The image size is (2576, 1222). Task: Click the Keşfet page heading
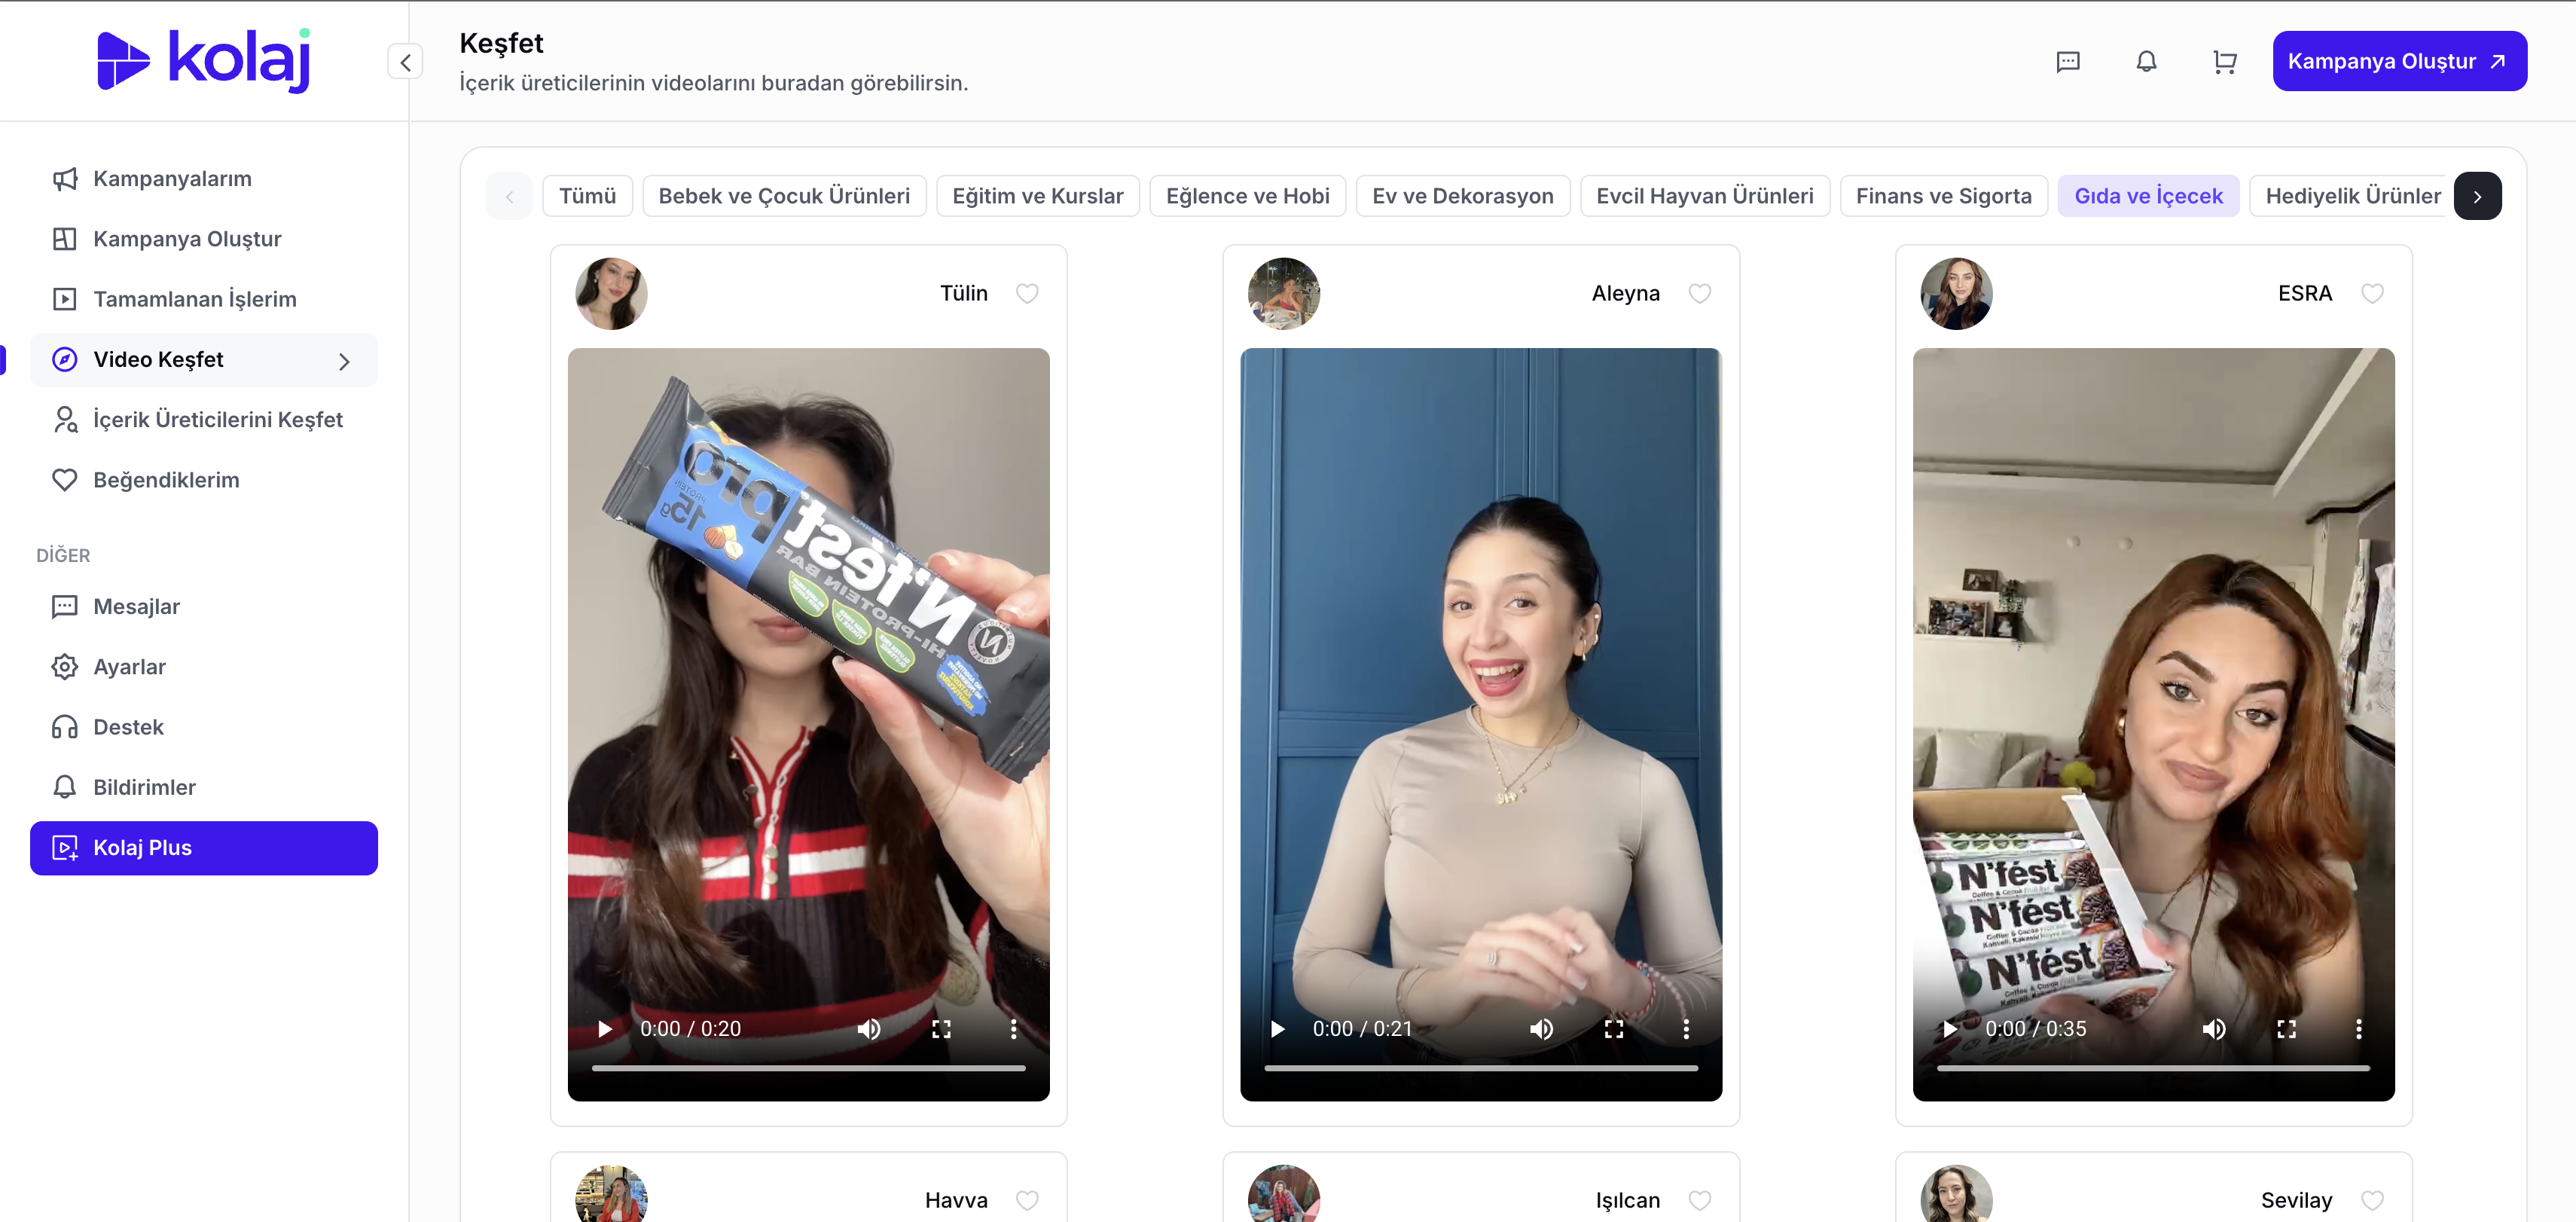(501, 43)
